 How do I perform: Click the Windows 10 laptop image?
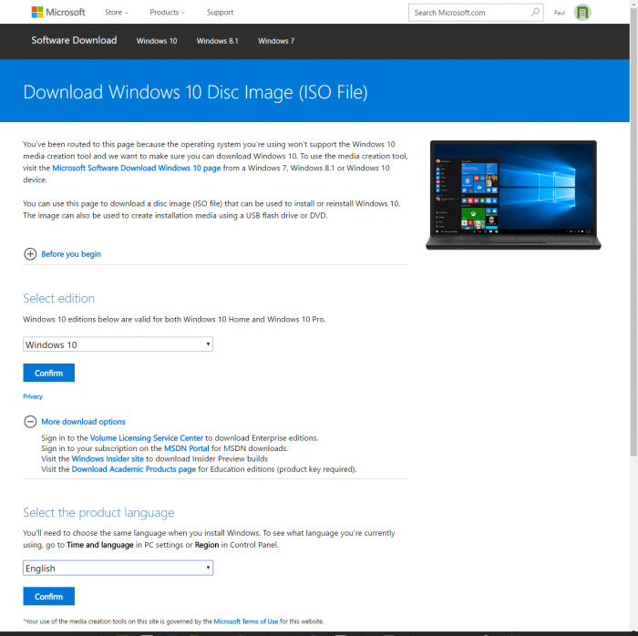pyautogui.click(x=513, y=195)
